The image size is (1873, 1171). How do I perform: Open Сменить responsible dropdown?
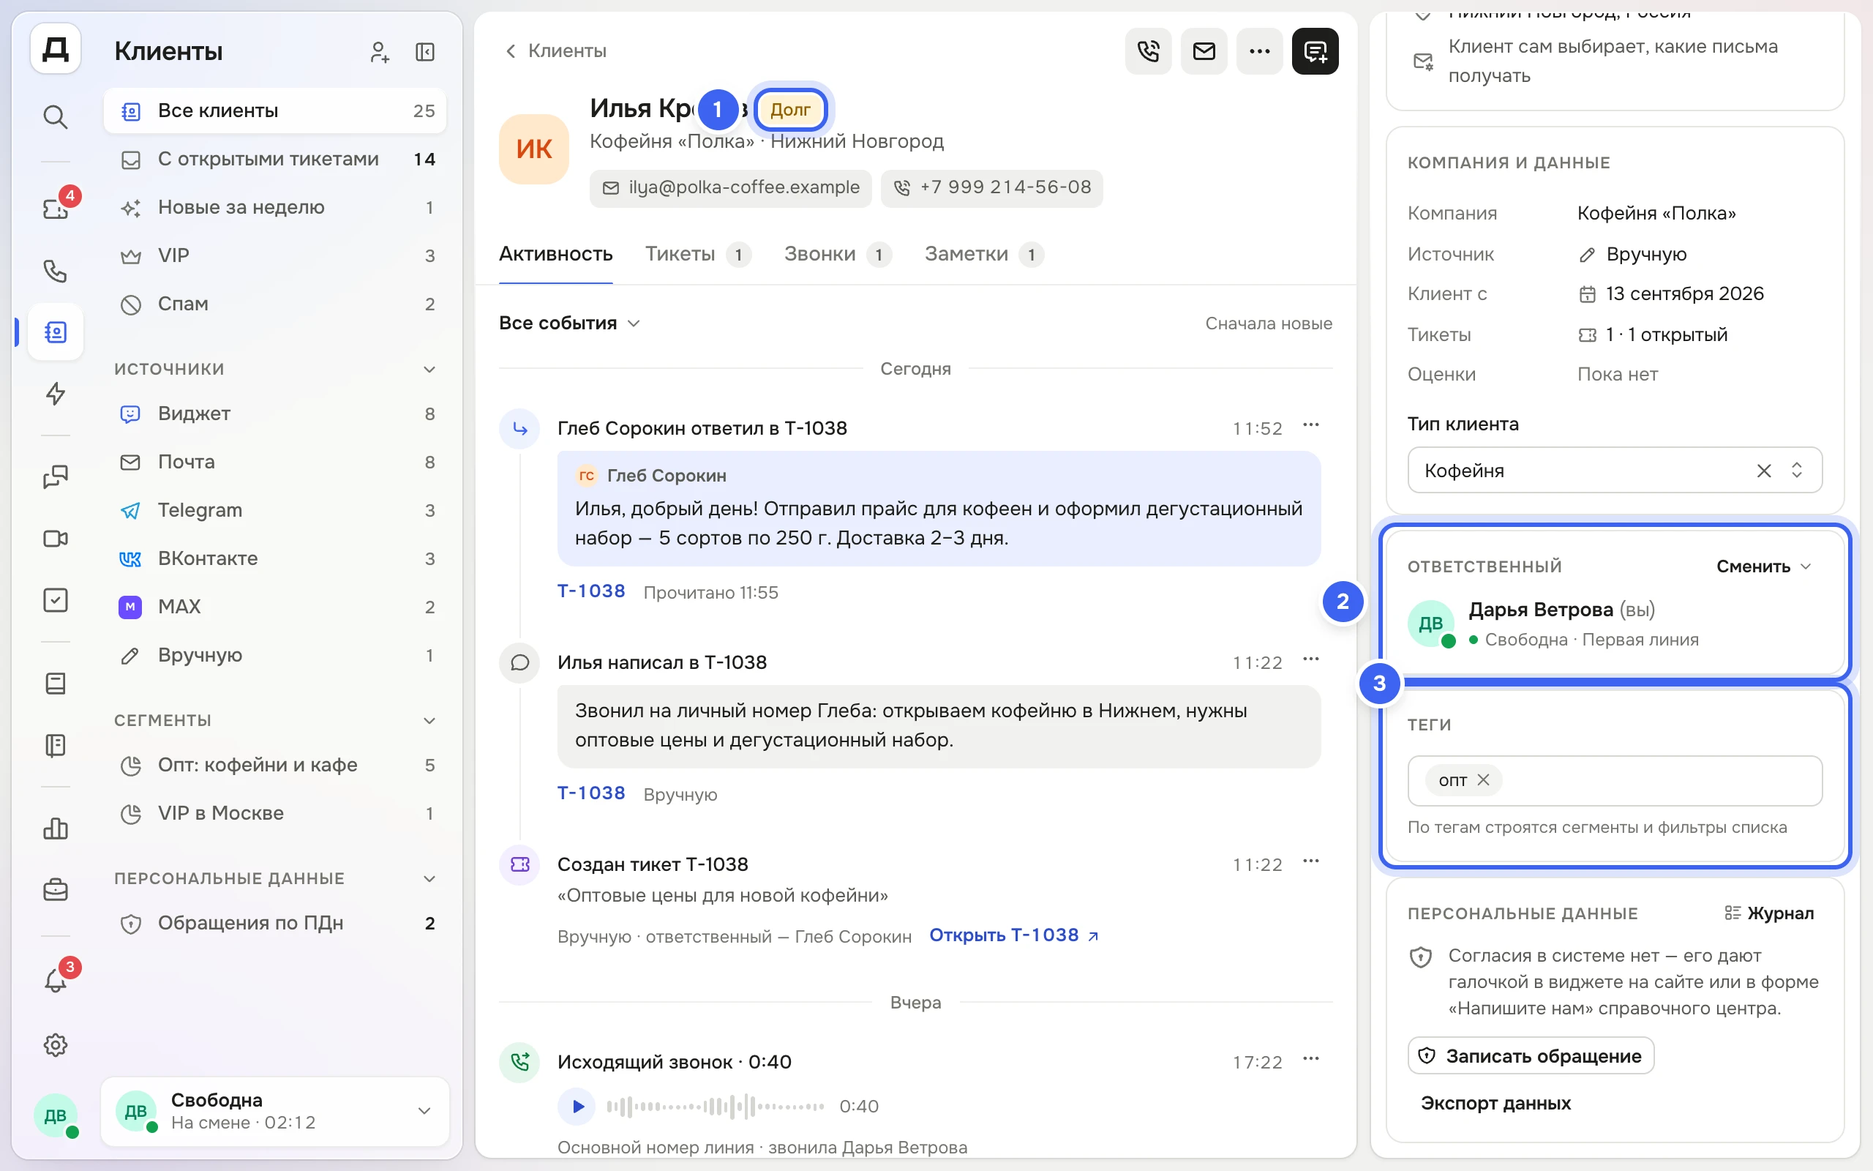pyautogui.click(x=1764, y=566)
